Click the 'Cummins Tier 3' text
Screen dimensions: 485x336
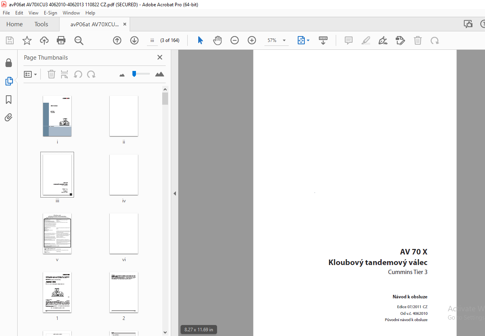[x=408, y=272]
